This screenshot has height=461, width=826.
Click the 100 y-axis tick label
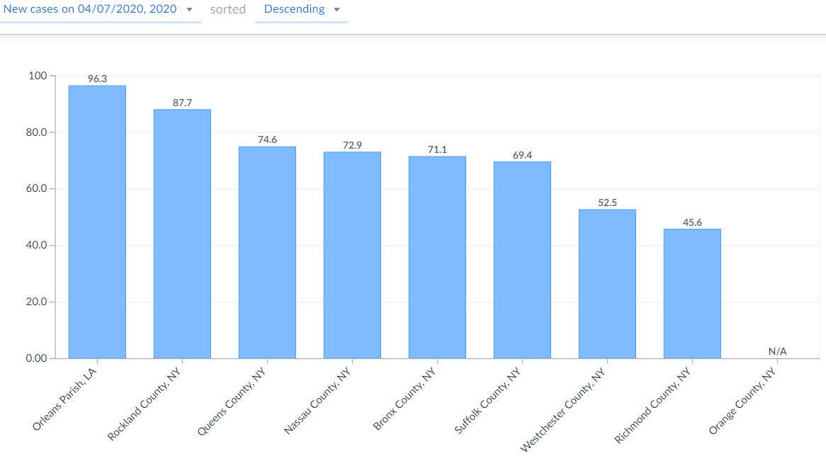(38, 76)
